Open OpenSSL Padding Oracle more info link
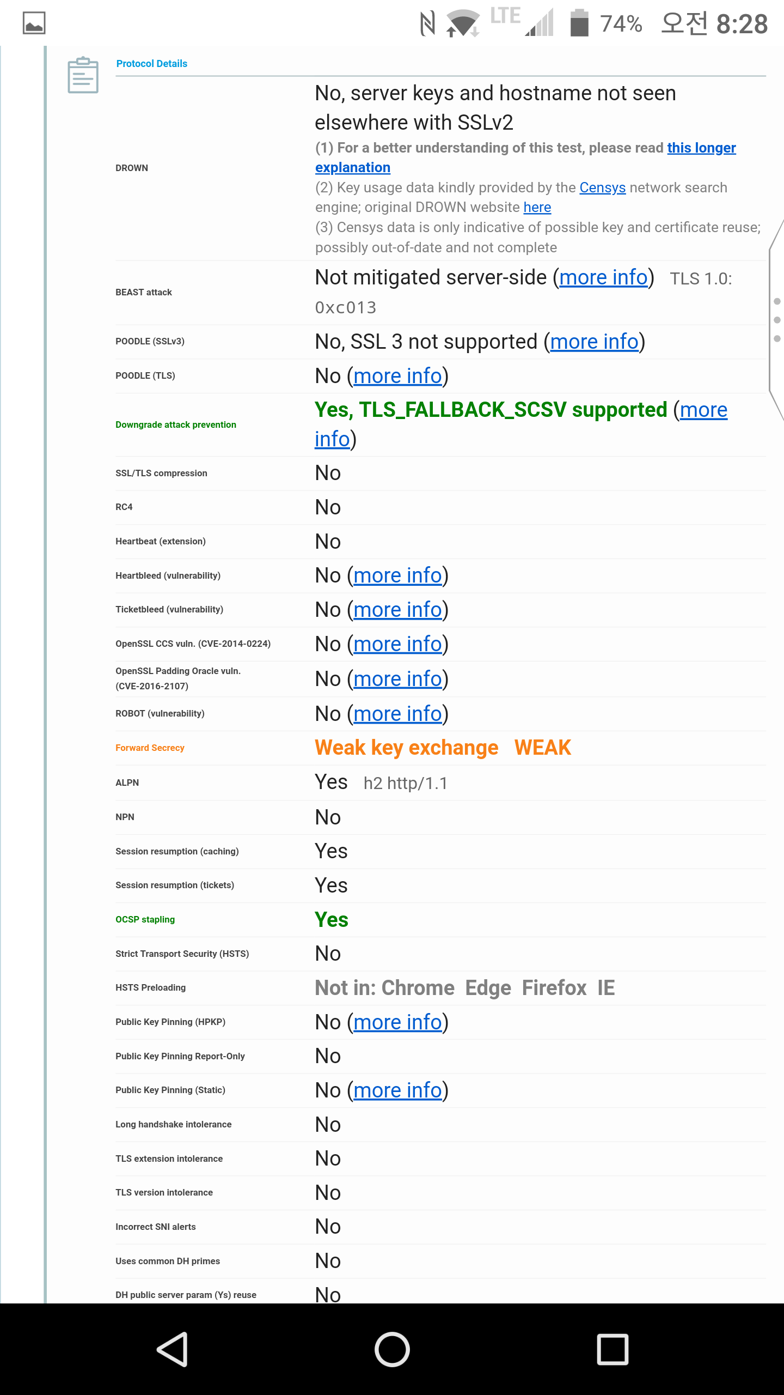Image resolution: width=784 pixels, height=1395 pixels. (x=397, y=679)
